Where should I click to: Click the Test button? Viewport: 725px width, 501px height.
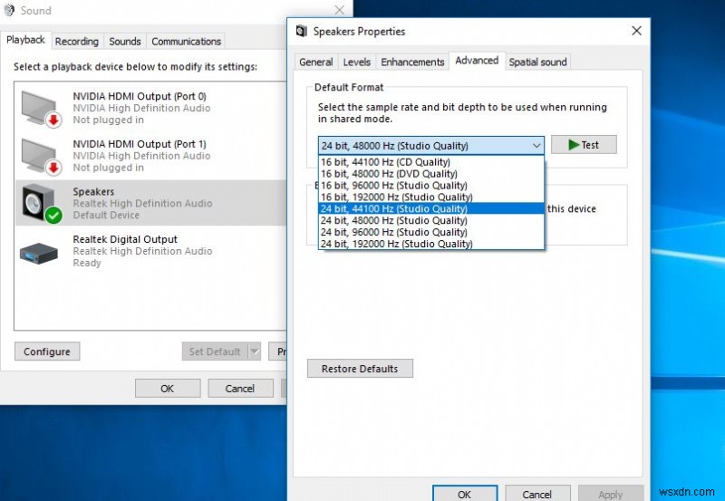click(x=584, y=145)
